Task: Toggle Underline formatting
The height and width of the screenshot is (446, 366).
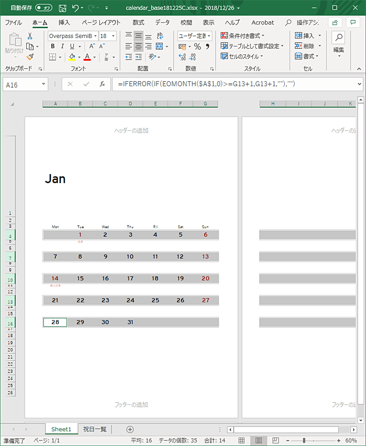Action: coord(72,46)
